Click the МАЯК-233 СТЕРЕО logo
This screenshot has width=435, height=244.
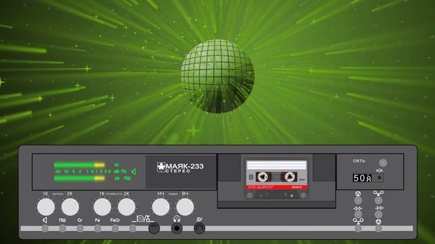[180, 167]
